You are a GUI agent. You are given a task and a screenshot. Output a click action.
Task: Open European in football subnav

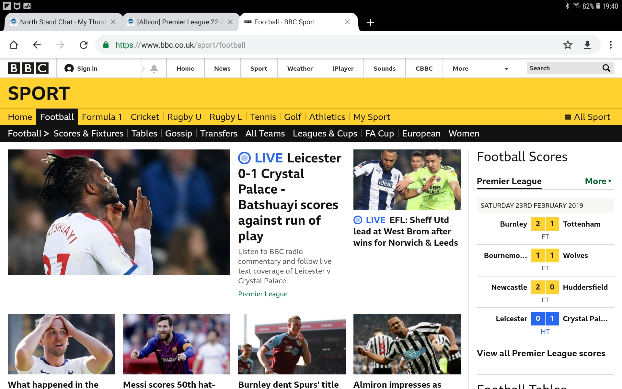click(421, 133)
